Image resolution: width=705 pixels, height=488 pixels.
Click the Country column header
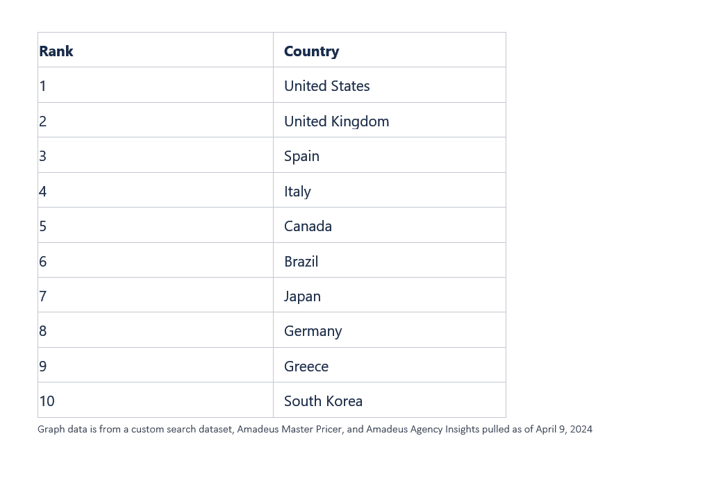(311, 51)
